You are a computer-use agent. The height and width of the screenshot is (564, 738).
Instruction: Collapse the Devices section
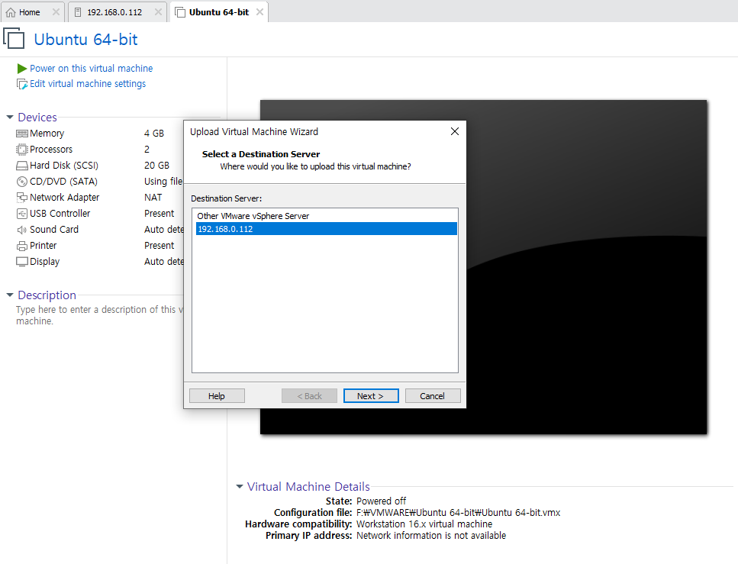pos(10,117)
